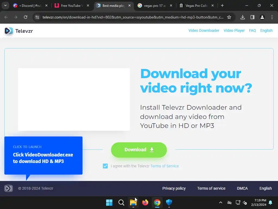Click the white video preview thumbnail
This screenshot has height=209, width=278.
(74, 99)
